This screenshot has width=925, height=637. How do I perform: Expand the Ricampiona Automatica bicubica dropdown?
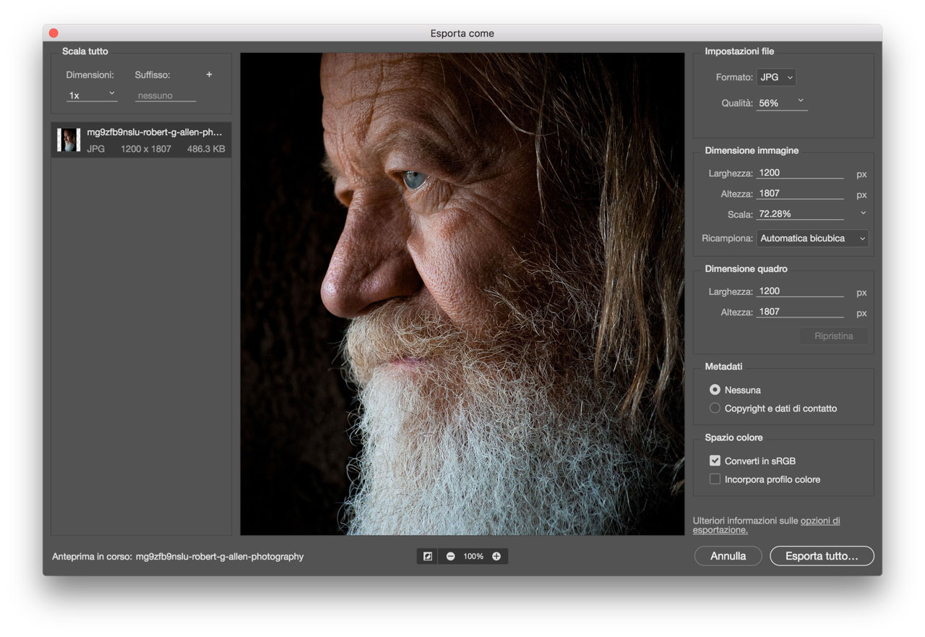(812, 238)
